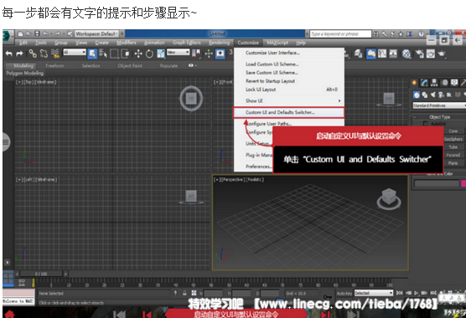Open the Modify tab in command panel
The width and height of the screenshot is (466, 318).
(x=424, y=83)
